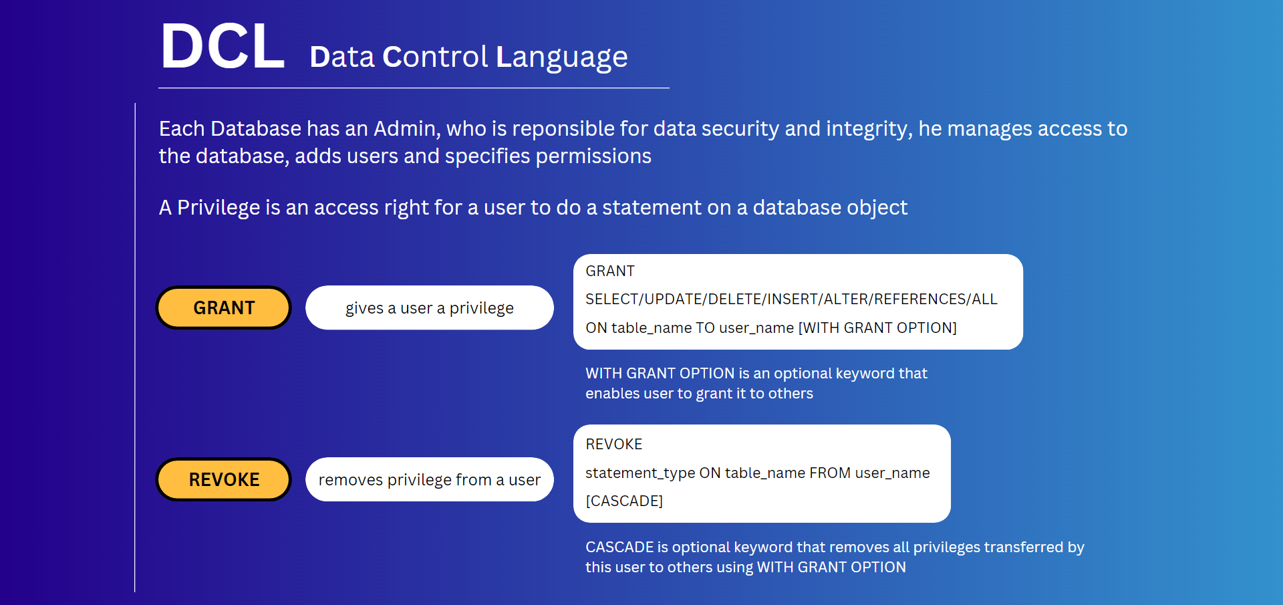The height and width of the screenshot is (605, 1283).
Task: Click the WITH GRANT OPTION explanation note
Action: 756,373
